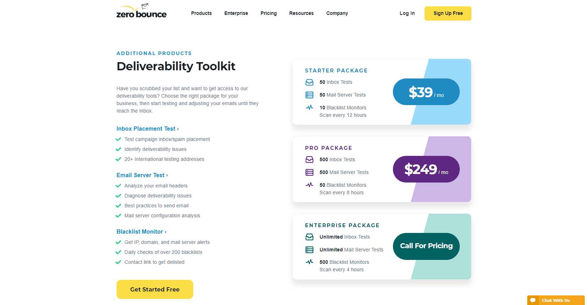Image resolution: width=588 pixels, height=305 pixels.
Task: Click the chat bubble icon
Action: click(533, 300)
